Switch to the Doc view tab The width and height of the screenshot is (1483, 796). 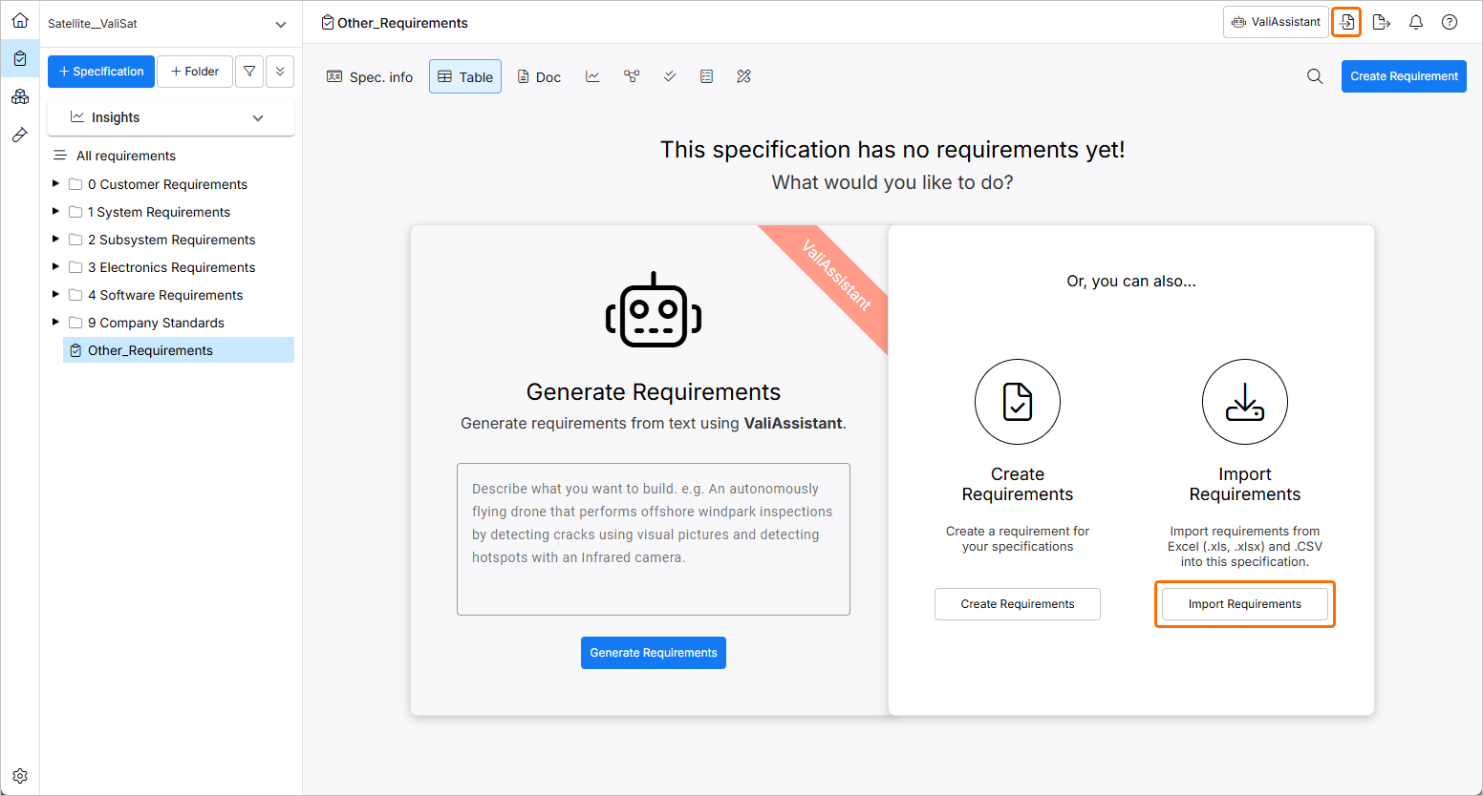pyautogui.click(x=539, y=76)
